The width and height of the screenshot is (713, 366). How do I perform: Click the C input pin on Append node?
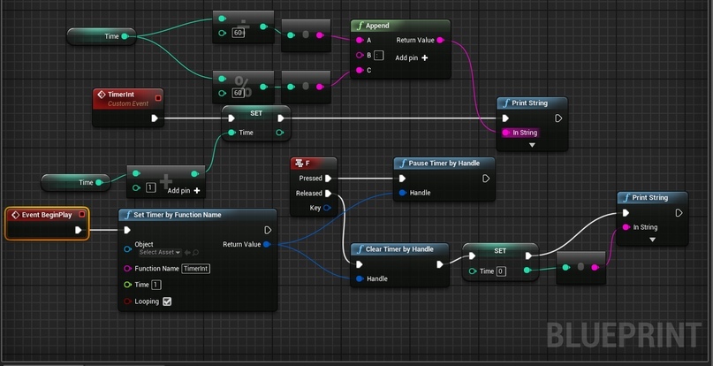pyautogui.click(x=360, y=70)
